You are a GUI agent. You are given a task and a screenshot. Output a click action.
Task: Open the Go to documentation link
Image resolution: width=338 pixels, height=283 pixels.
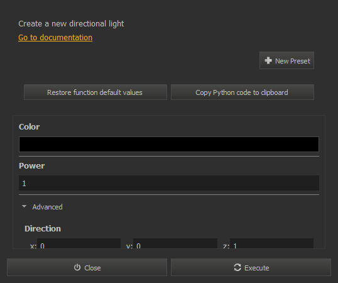55,38
